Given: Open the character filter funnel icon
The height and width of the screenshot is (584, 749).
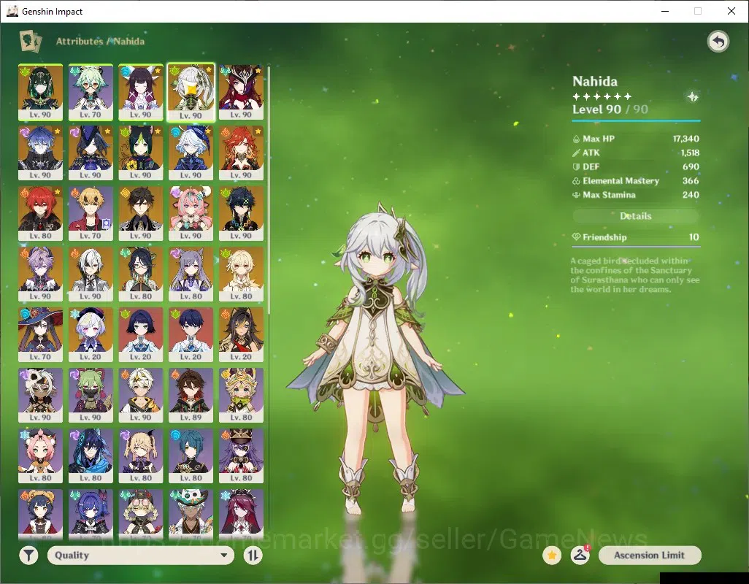Looking at the screenshot, I should pos(28,556).
